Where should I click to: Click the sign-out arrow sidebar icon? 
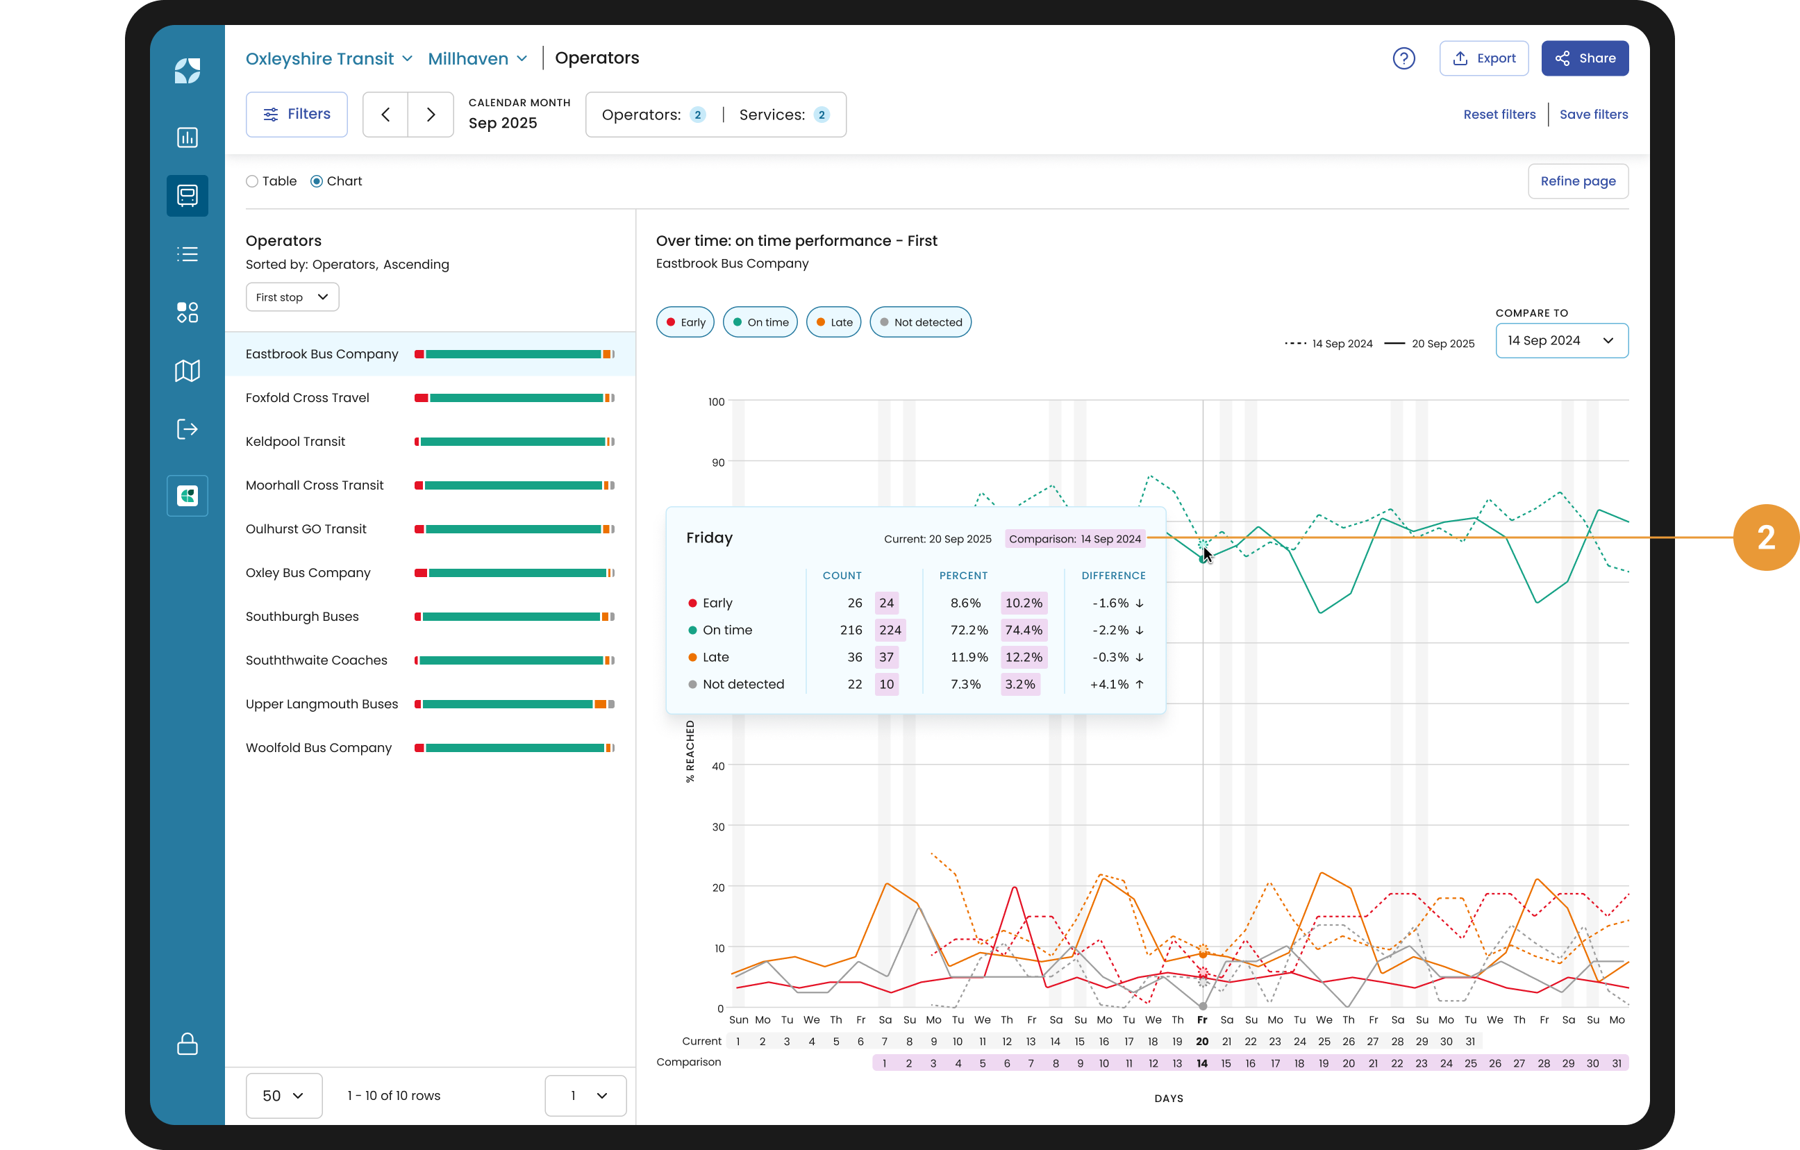187,429
